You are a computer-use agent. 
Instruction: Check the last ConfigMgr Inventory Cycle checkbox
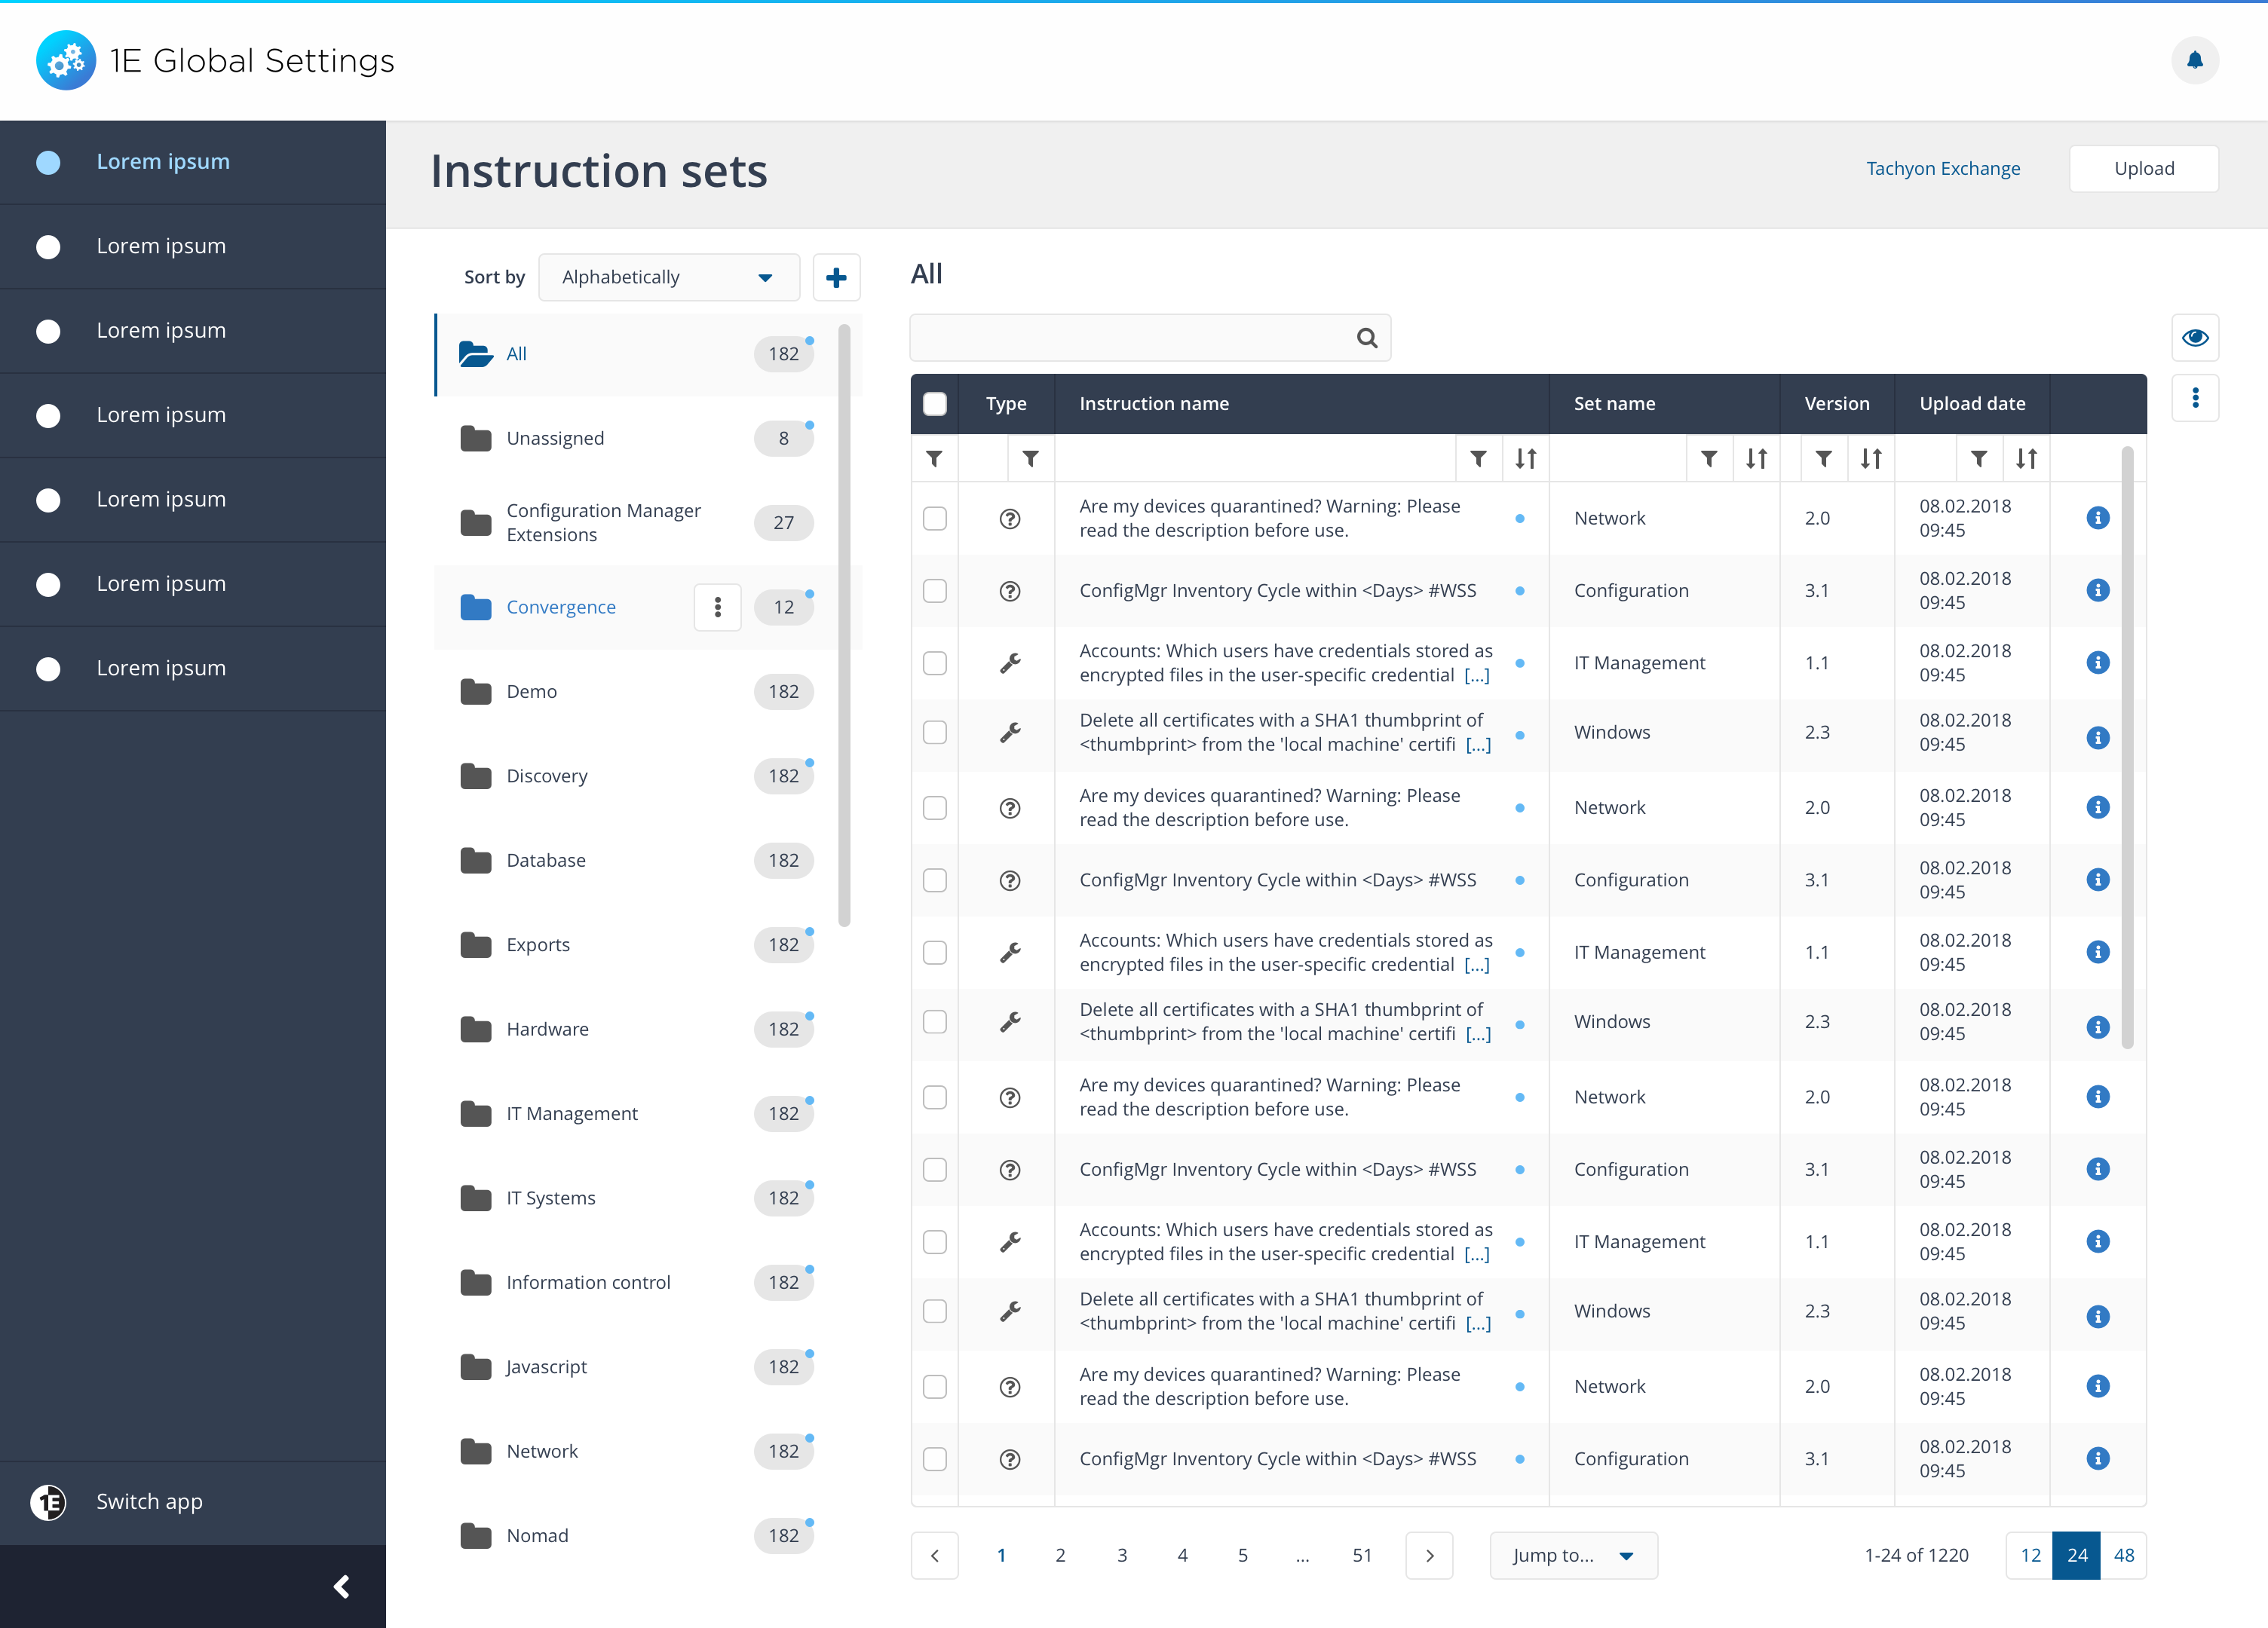coord(934,1459)
